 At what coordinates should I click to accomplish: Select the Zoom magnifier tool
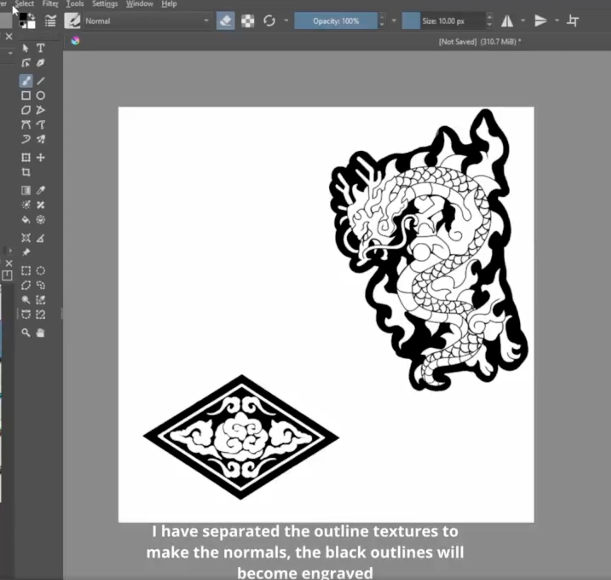(x=26, y=333)
